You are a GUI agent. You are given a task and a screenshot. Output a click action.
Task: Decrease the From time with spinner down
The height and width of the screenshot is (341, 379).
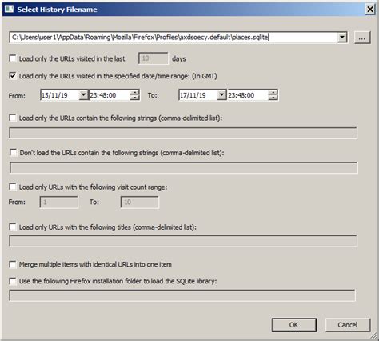click(x=134, y=98)
